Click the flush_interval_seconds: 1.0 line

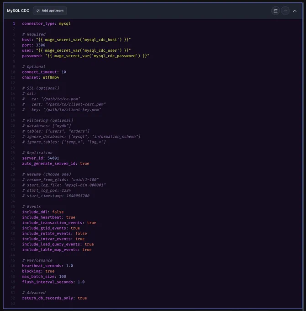coord(53,282)
